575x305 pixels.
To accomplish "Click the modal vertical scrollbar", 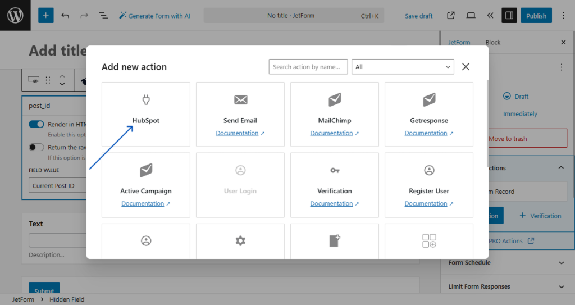I will [x=487, y=124].
